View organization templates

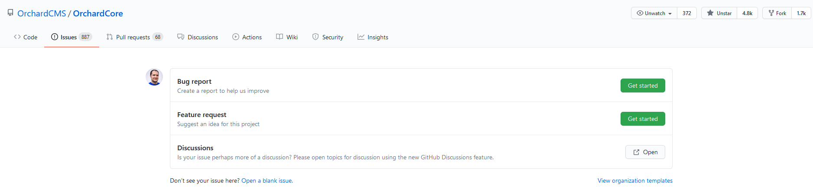click(x=635, y=180)
